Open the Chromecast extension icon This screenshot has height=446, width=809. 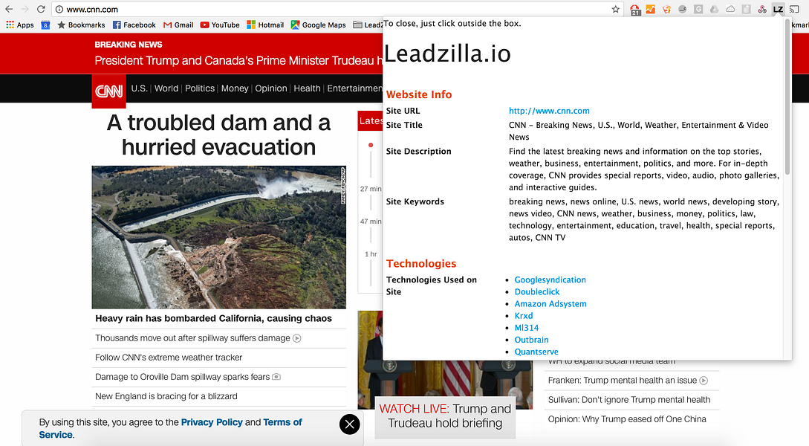click(794, 10)
